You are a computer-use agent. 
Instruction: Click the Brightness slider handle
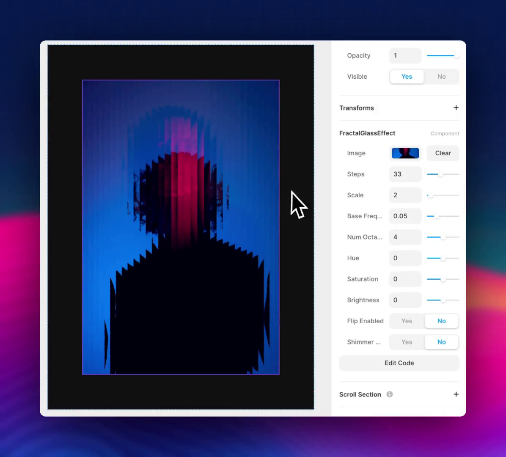443,300
